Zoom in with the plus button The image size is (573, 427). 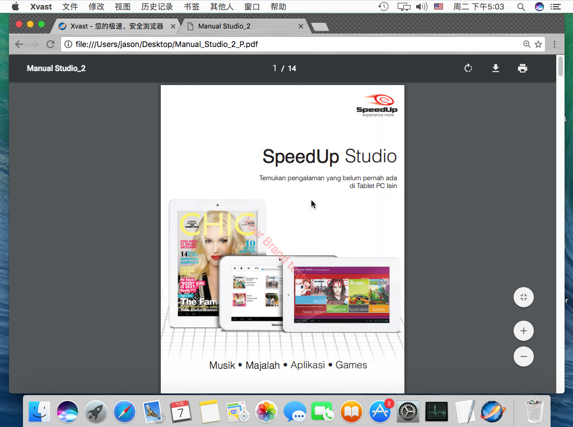[523, 331]
